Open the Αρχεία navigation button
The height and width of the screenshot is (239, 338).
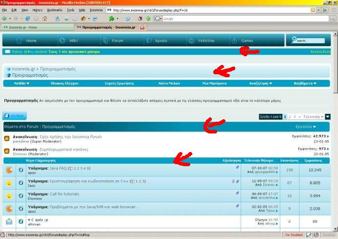(x=157, y=41)
